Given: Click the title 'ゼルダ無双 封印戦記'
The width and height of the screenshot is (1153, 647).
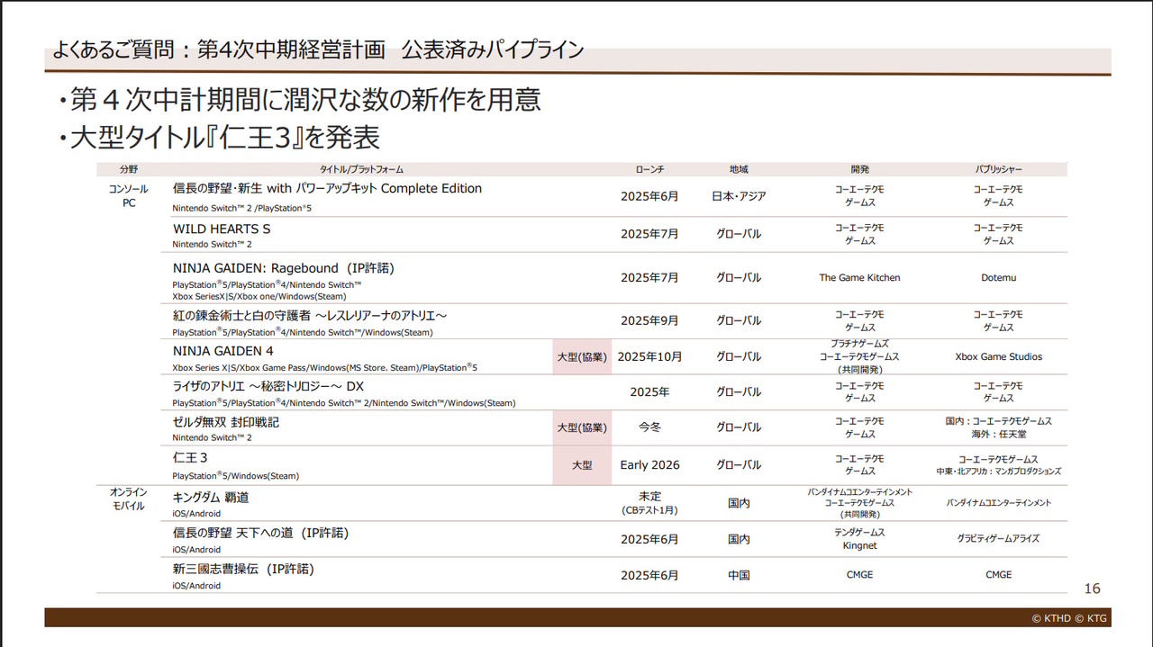Looking at the screenshot, I should coord(226,422).
